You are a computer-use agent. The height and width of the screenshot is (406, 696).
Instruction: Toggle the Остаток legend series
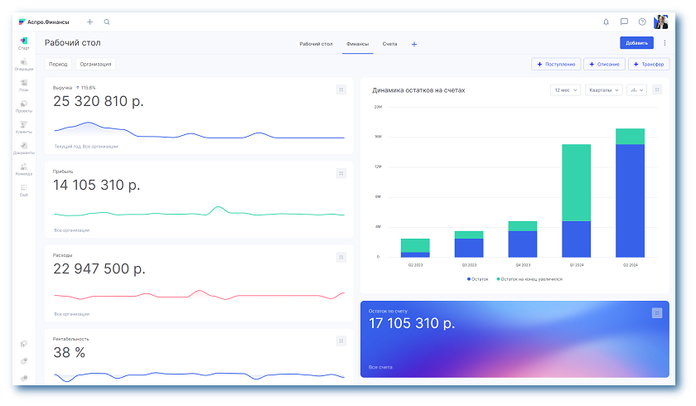pyautogui.click(x=477, y=279)
